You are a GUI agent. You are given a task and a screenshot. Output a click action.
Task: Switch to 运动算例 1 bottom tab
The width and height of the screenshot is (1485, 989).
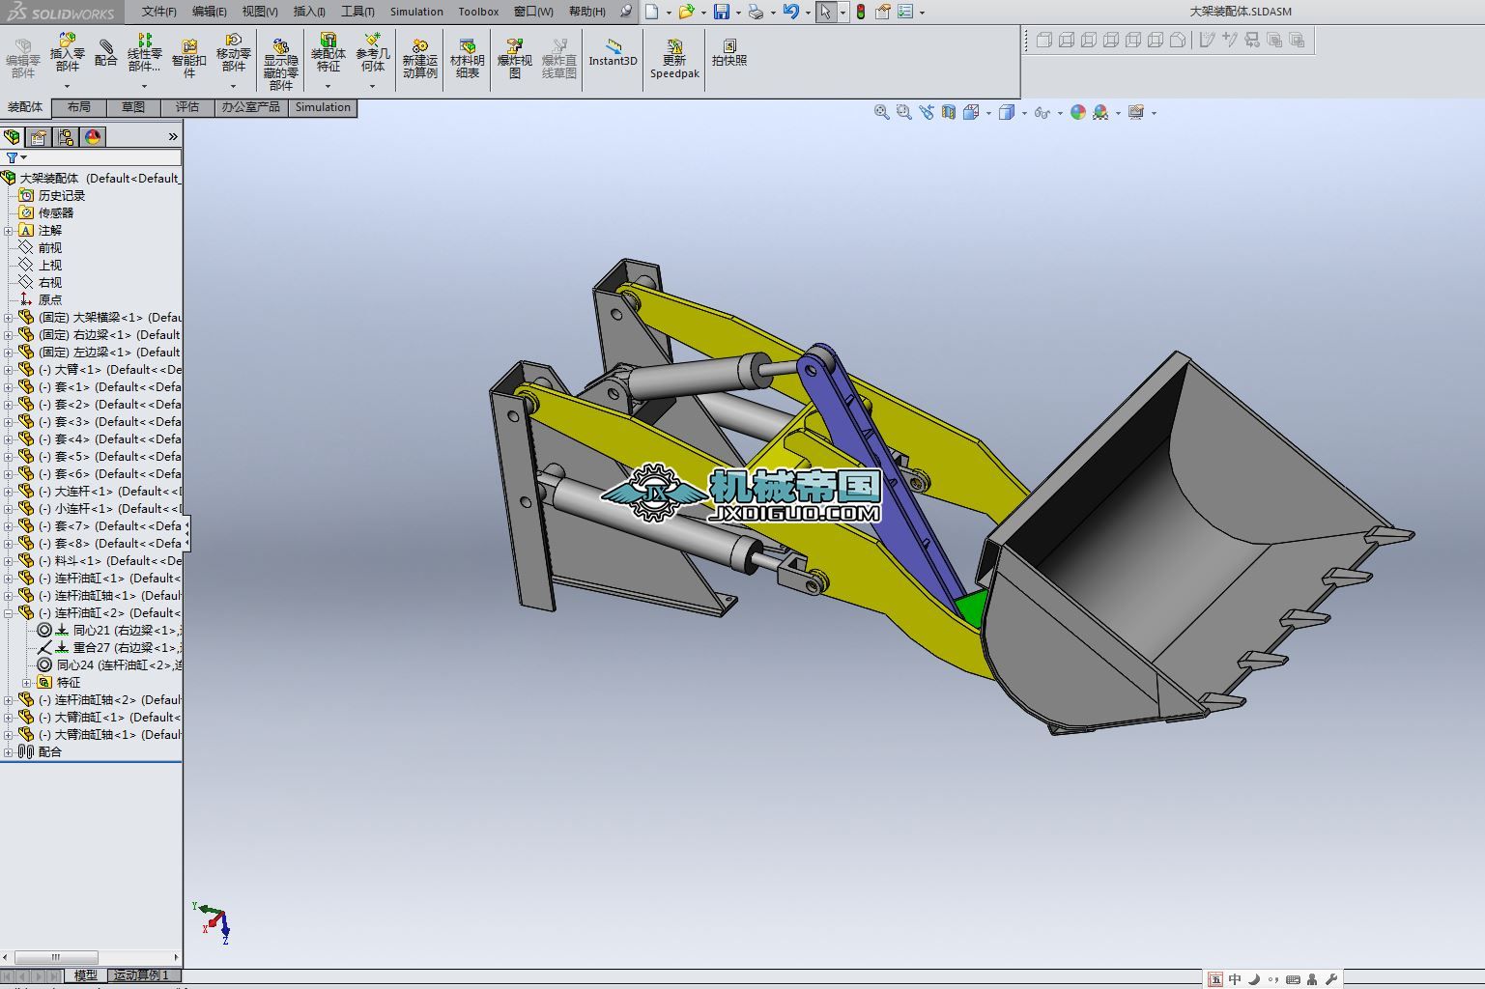(141, 975)
